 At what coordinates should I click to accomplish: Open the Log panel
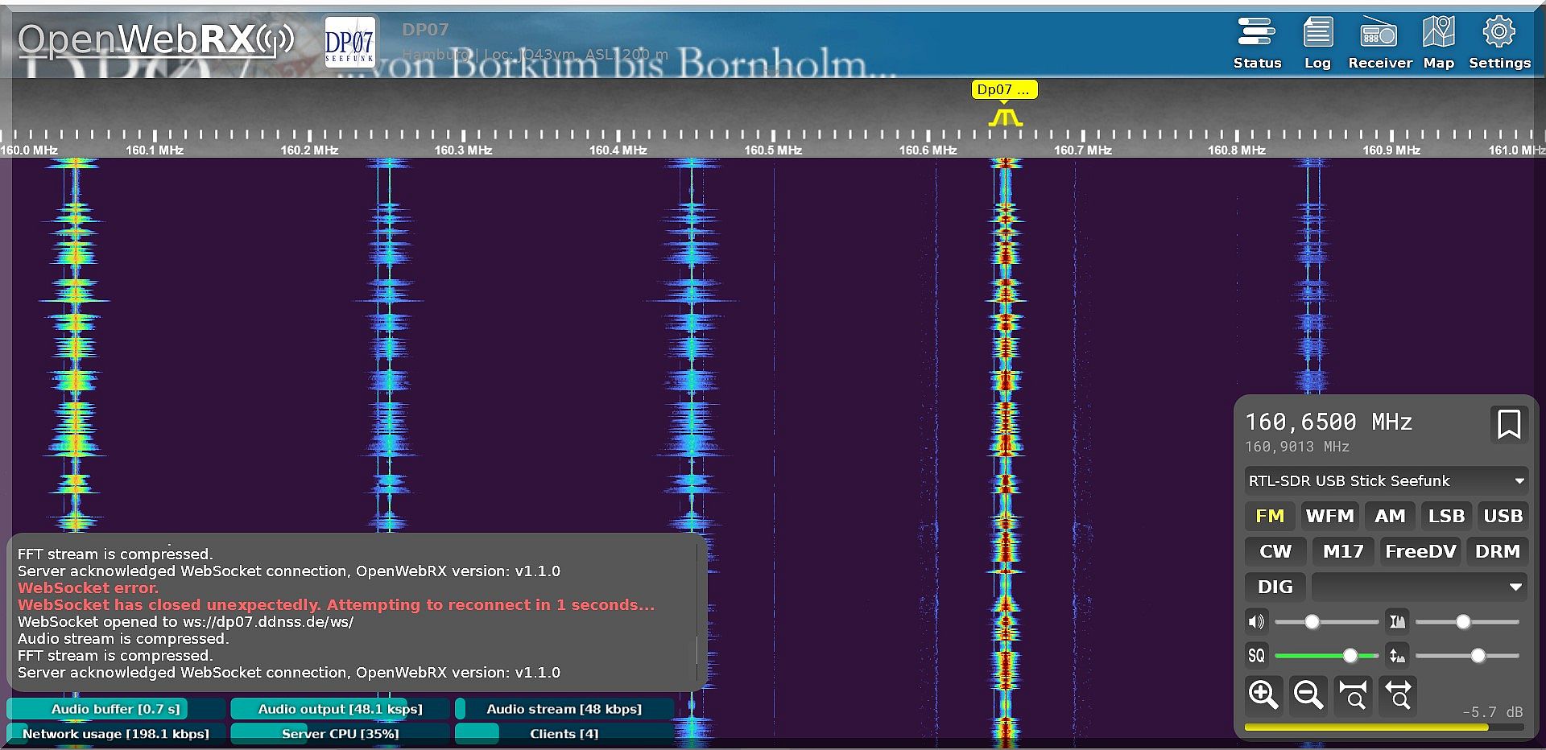tap(1317, 43)
